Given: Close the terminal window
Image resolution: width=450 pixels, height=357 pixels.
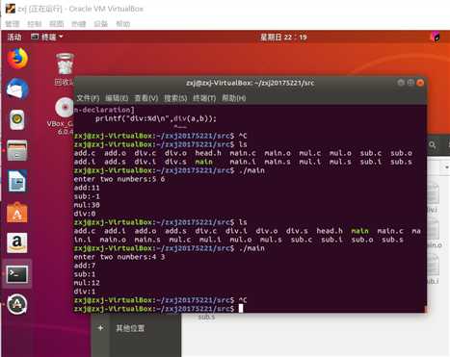Looking at the screenshot, I should 420,83.
